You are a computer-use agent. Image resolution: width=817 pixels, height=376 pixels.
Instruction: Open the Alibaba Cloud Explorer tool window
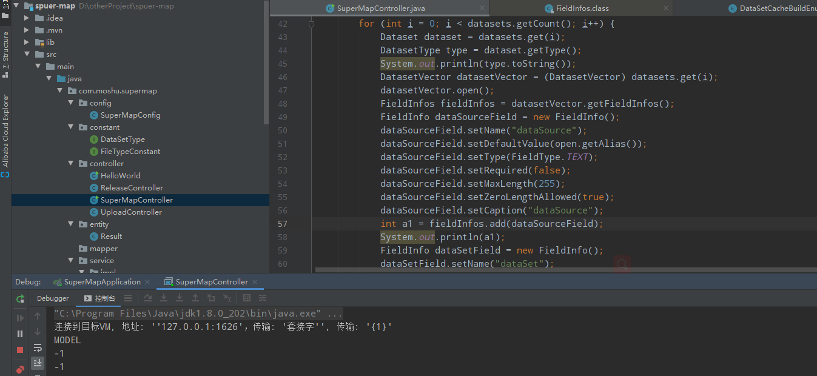pyautogui.click(x=5, y=130)
